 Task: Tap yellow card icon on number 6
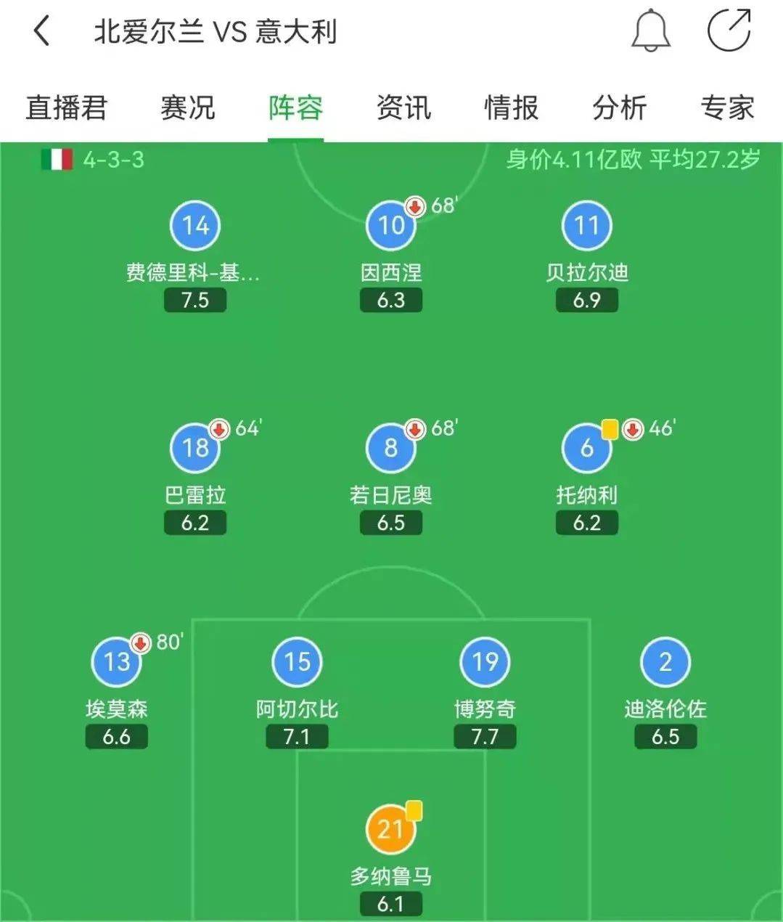pyautogui.click(x=610, y=429)
